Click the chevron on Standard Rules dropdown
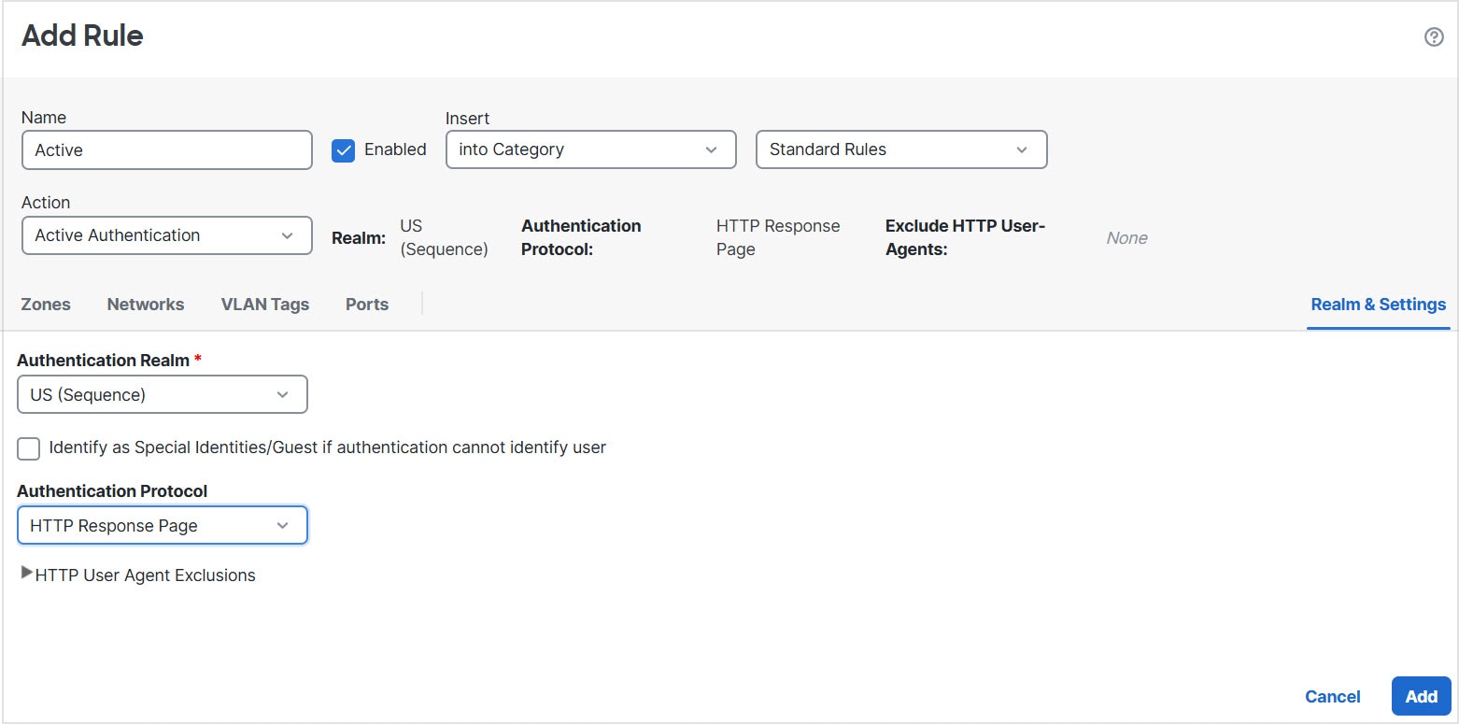The height and width of the screenshot is (724, 1459). click(x=1022, y=149)
